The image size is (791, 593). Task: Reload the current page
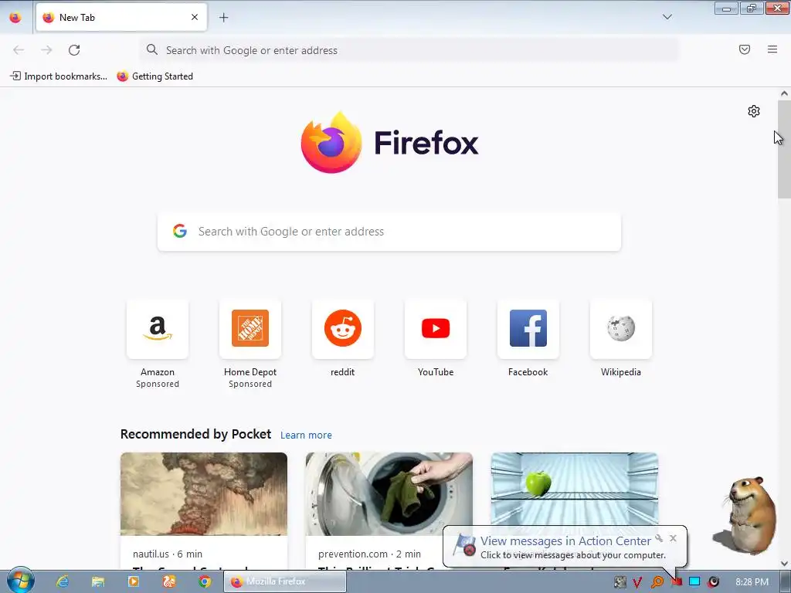(74, 50)
